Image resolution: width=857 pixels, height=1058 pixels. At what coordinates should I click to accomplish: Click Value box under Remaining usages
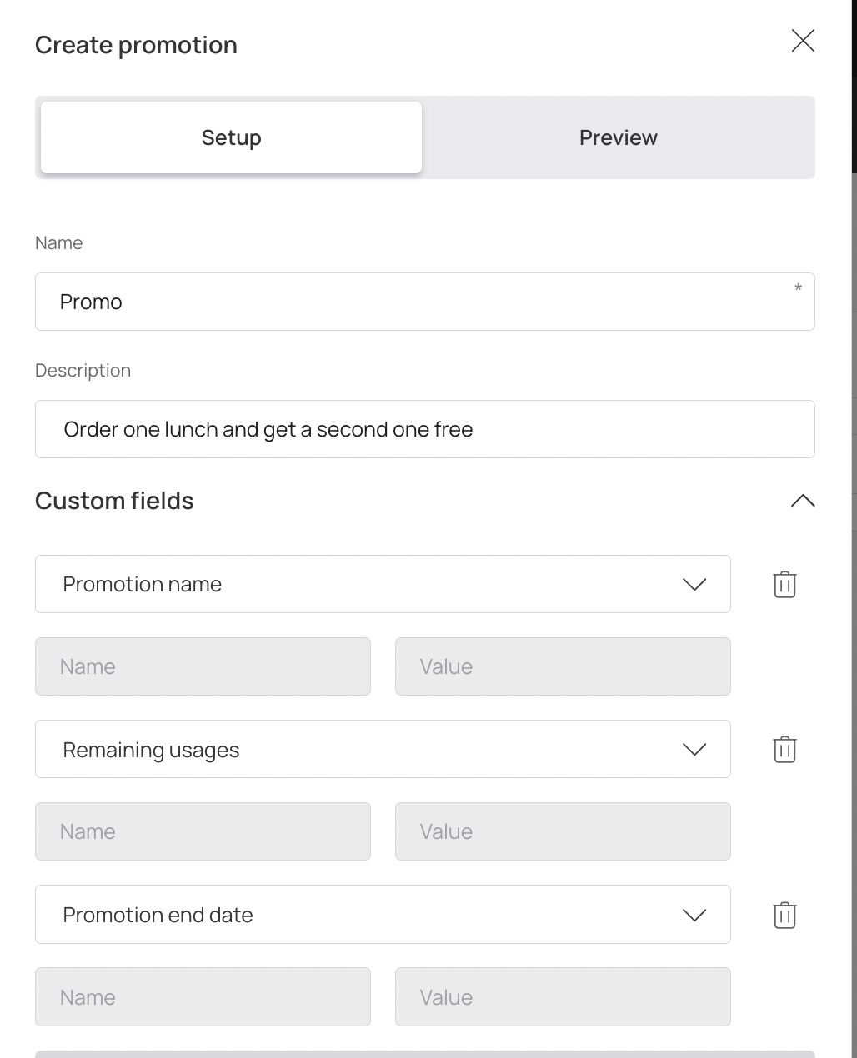pyautogui.click(x=563, y=831)
